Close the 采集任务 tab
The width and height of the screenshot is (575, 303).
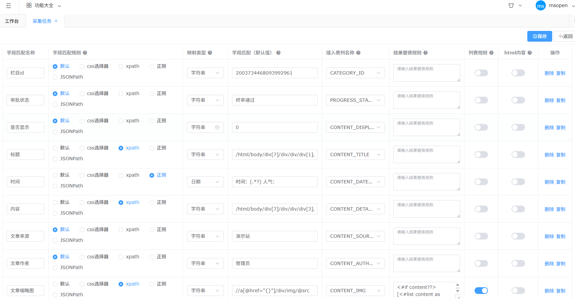click(x=56, y=21)
